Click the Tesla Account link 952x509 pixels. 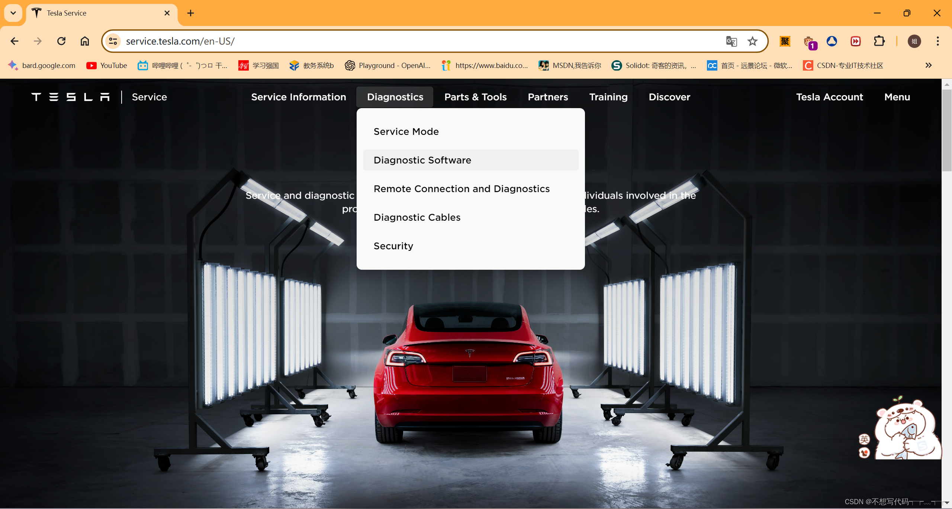coord(829,97)
